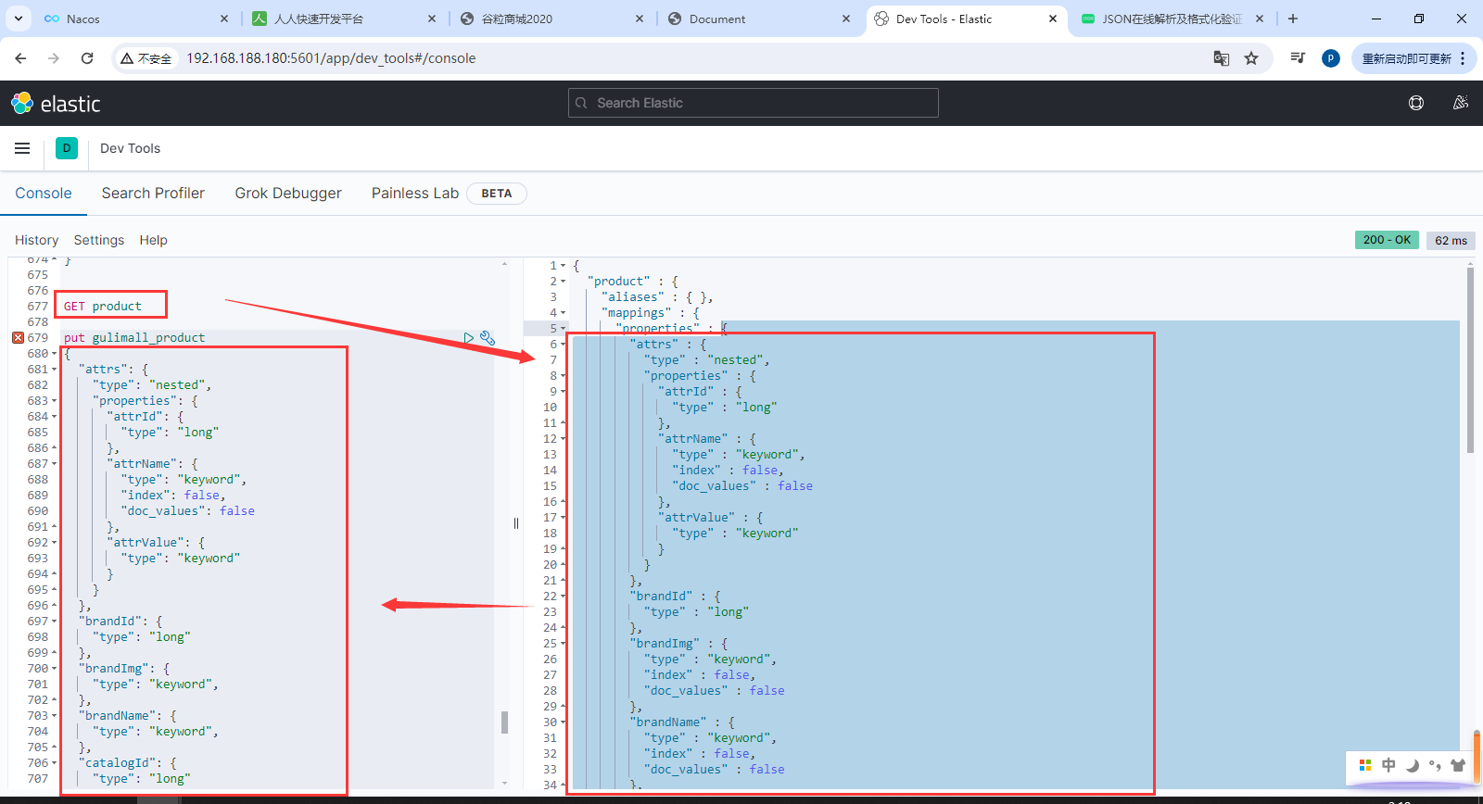Open the newsfeed icon in header
The height and width of the screenshot is (804, 1483).
click(1461, 103)
